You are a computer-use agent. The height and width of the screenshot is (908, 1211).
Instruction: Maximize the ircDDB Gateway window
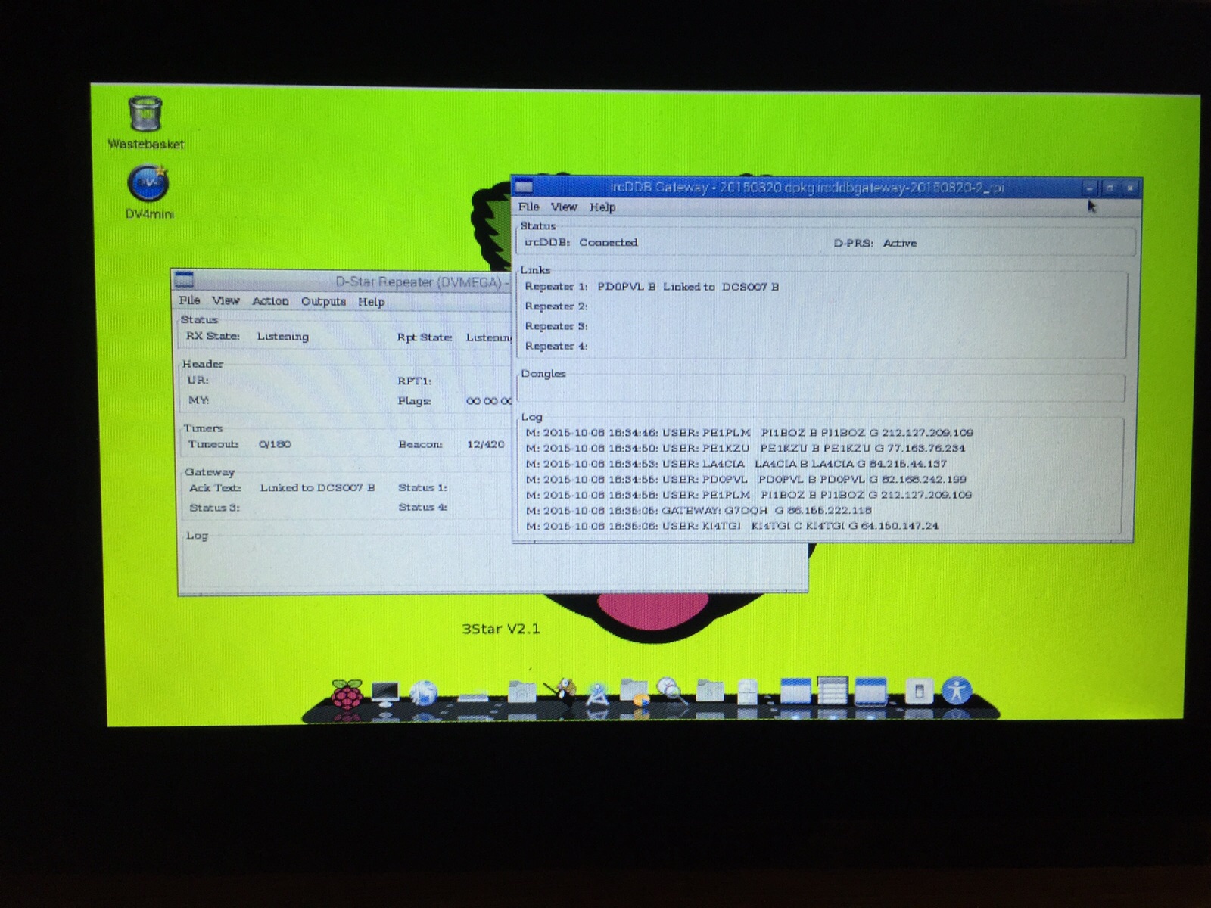point(1110,187)
